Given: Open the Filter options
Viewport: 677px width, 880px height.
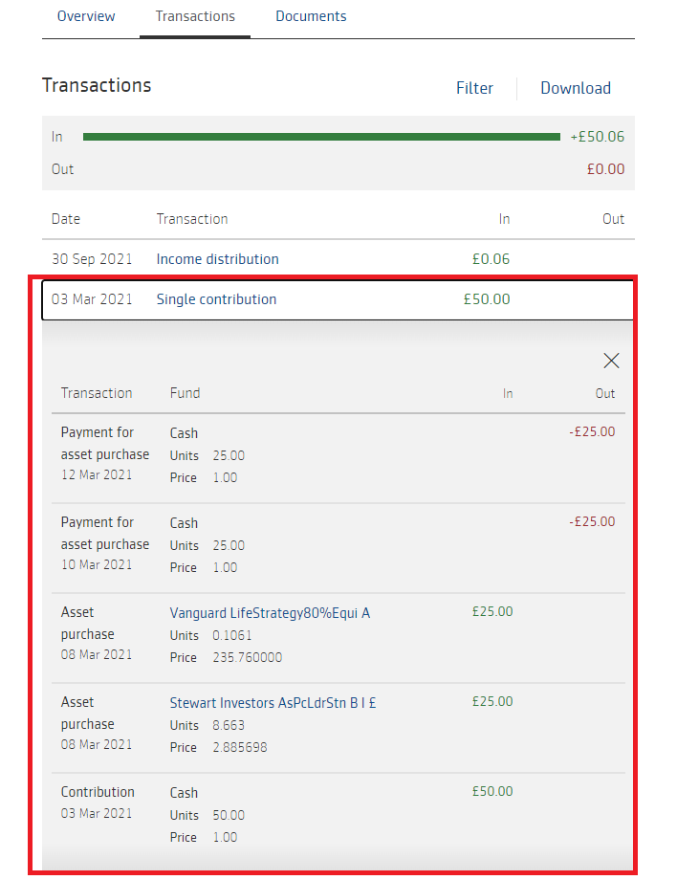Looking at the screenshot, I should click(474, 88).
